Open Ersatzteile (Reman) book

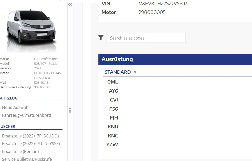(x=20, y=151)
